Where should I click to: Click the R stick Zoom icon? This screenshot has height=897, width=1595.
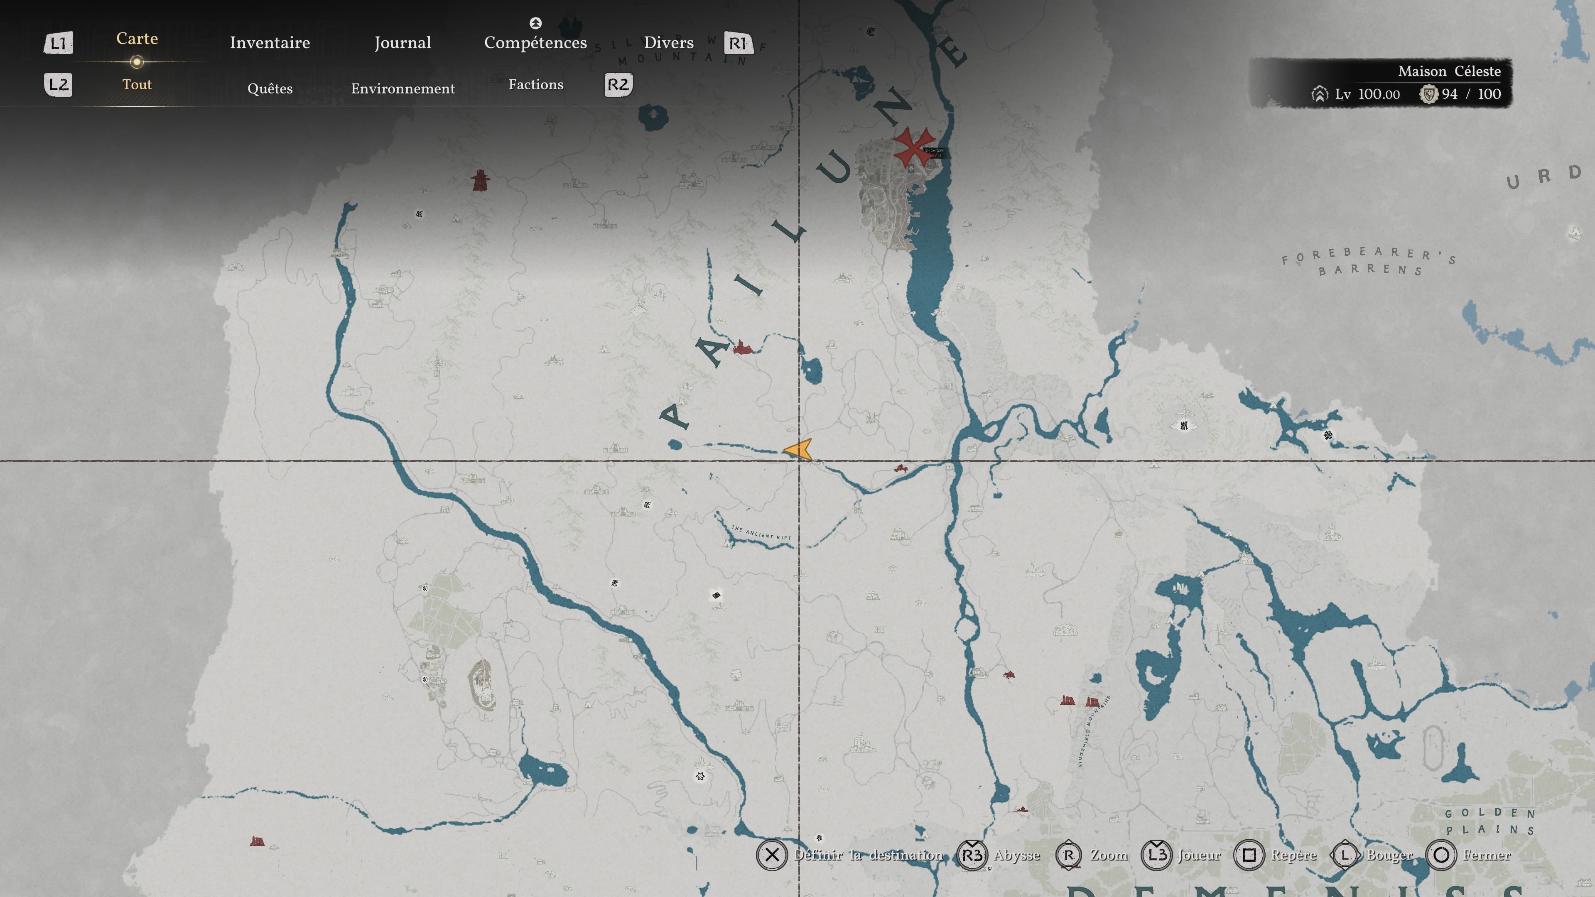pos(1069,855)
